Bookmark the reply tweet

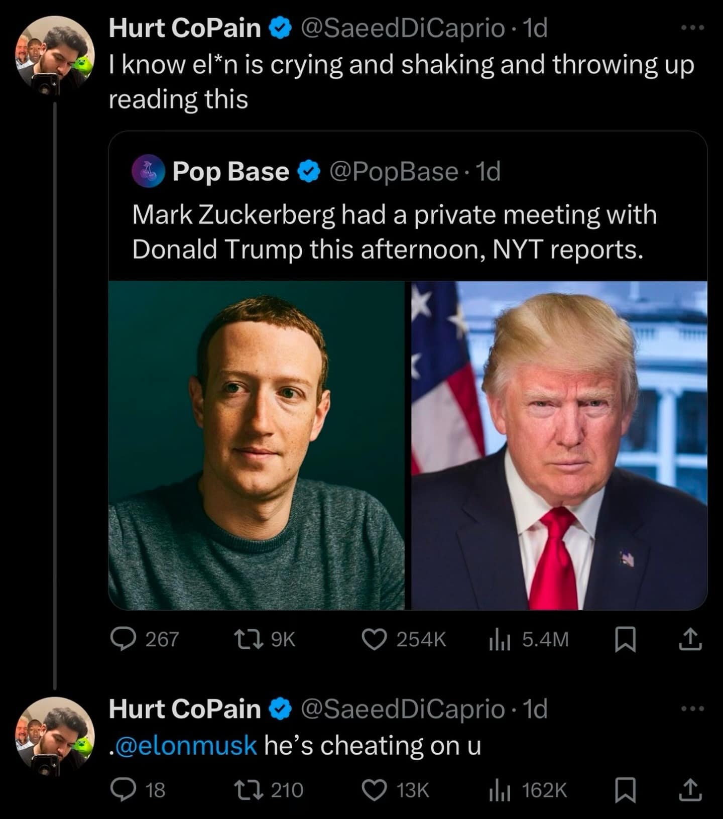point(626,790)
